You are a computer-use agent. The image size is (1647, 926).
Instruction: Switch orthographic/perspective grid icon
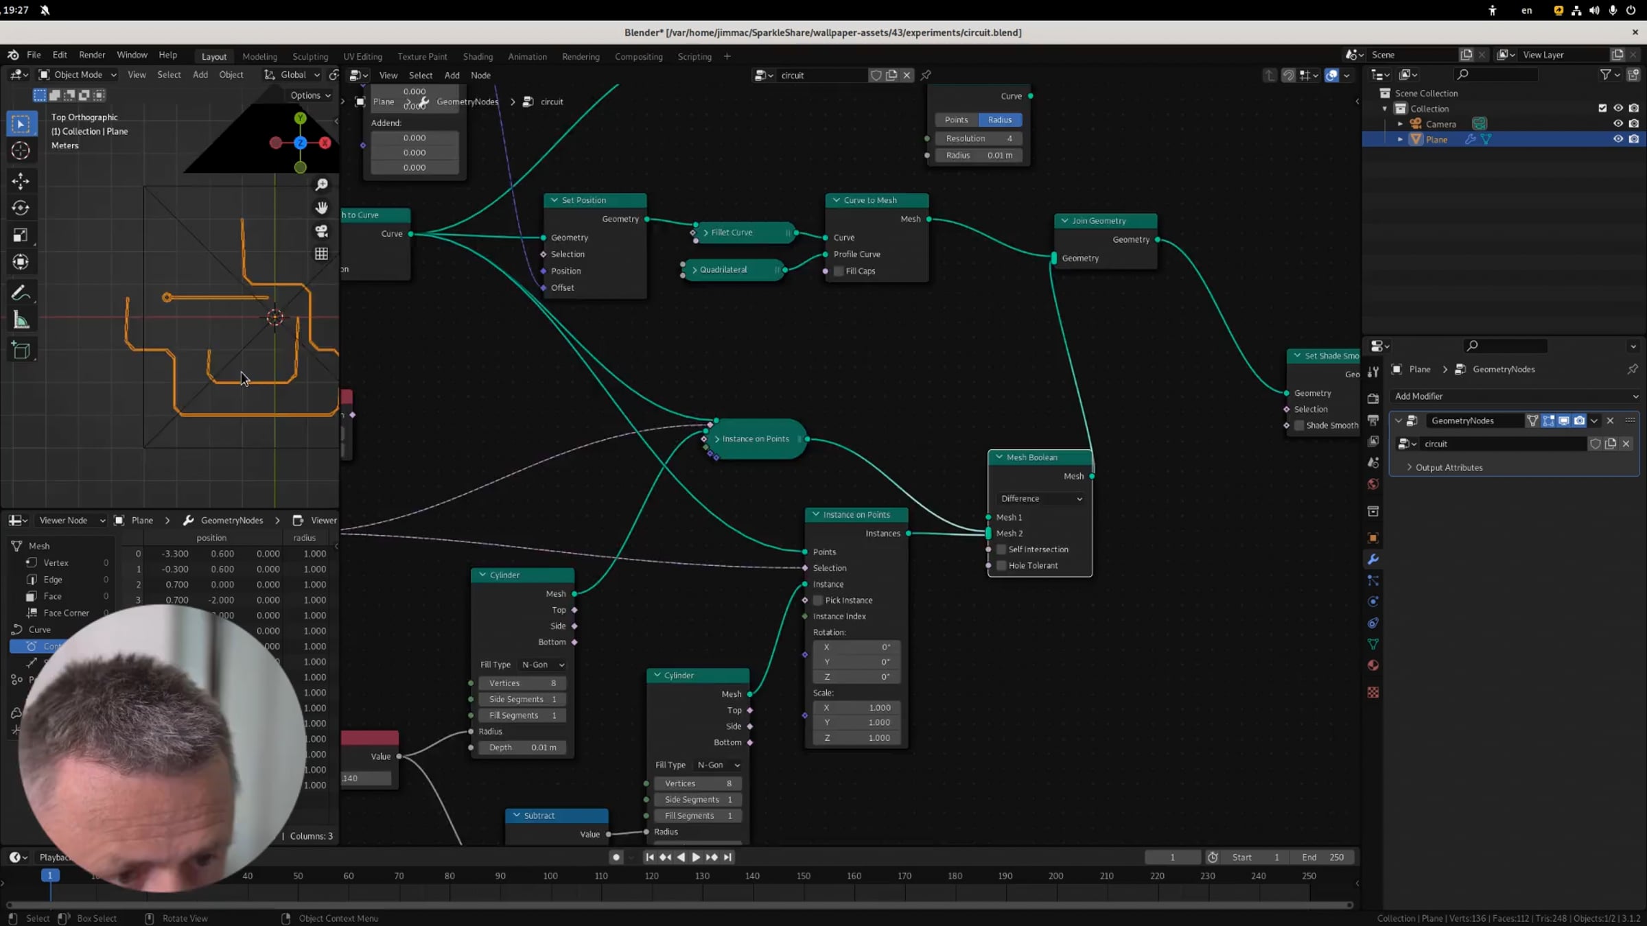(x=321, y=254)
